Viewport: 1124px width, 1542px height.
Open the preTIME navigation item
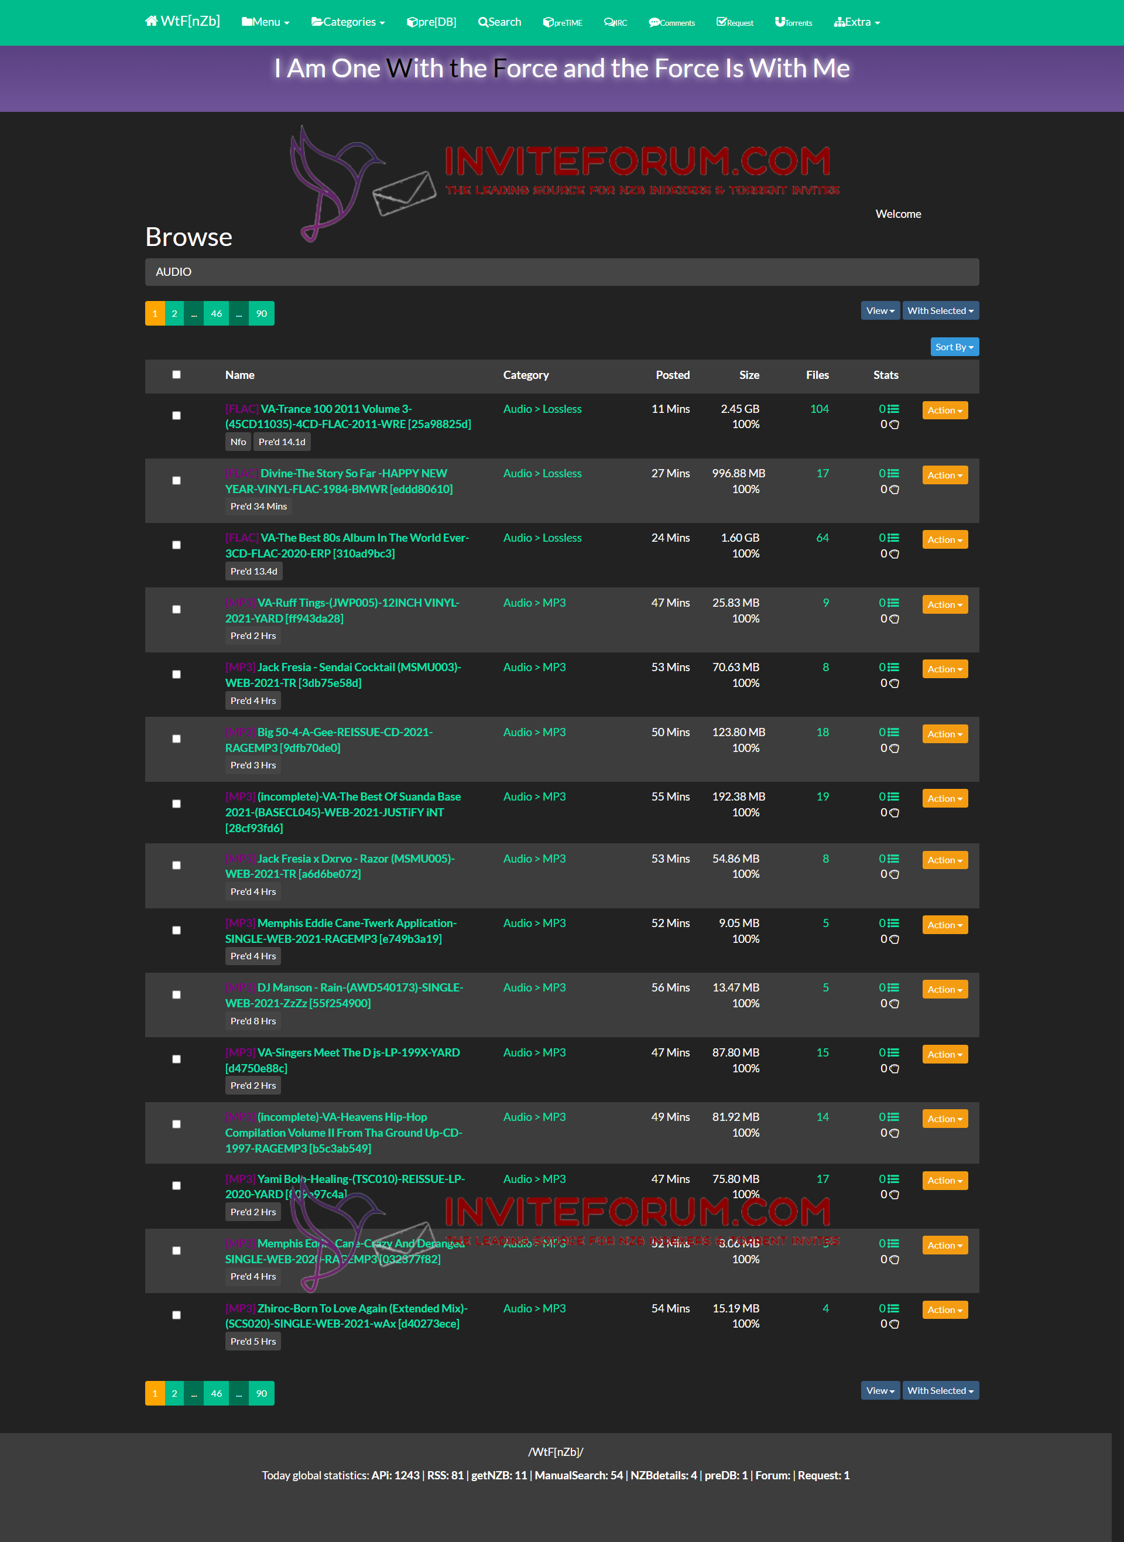click(563, 22)
